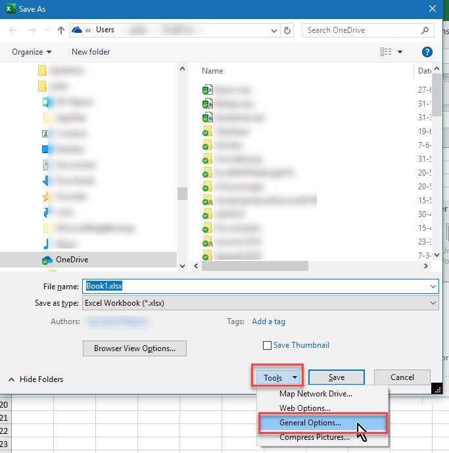
Task: Select row 21 header in Excel sheet
Action: 4,417
